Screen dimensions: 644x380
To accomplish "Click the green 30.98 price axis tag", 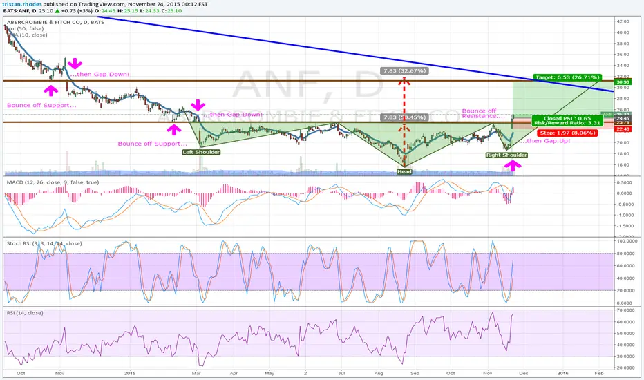I will coord(621,82).
